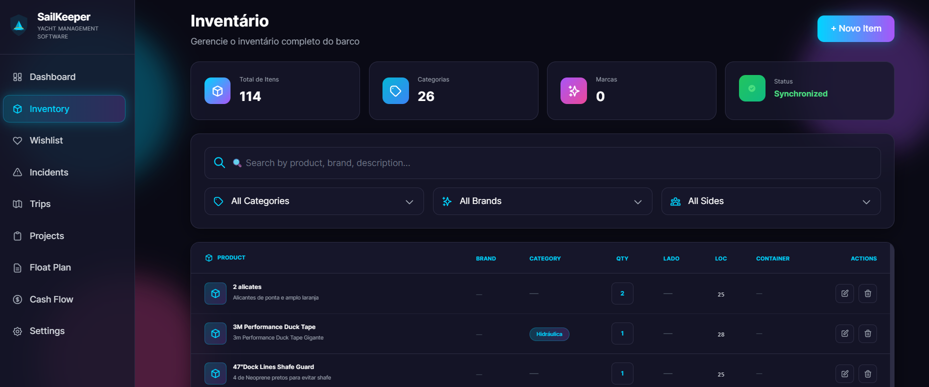This screenshot has height=387, width=929.
Task: Open the Float Plan page
Action: tap(50, 267)
